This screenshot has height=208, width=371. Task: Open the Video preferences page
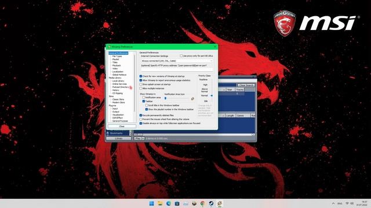point(115,69)
